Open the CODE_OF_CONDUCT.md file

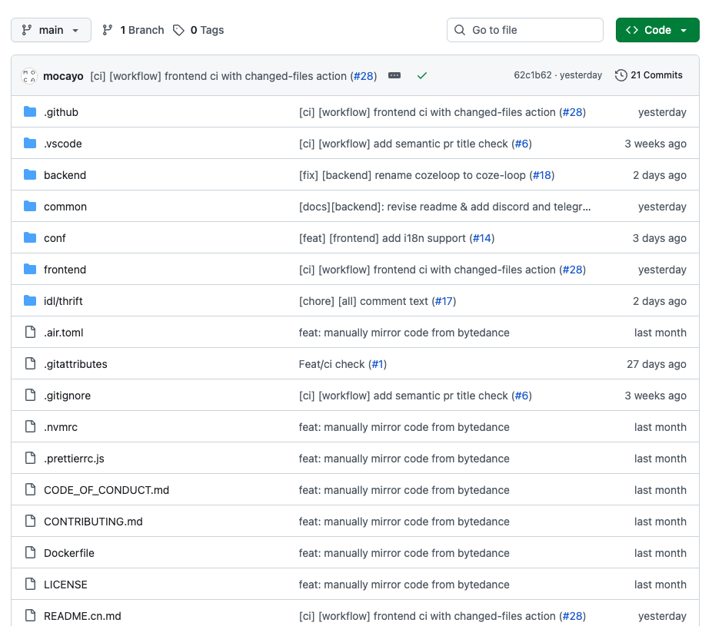[x=107, y=490]
